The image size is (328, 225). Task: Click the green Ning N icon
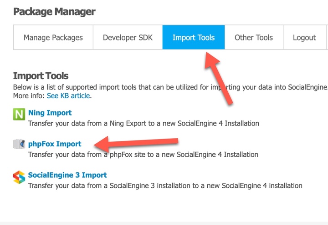pos(19,114)
